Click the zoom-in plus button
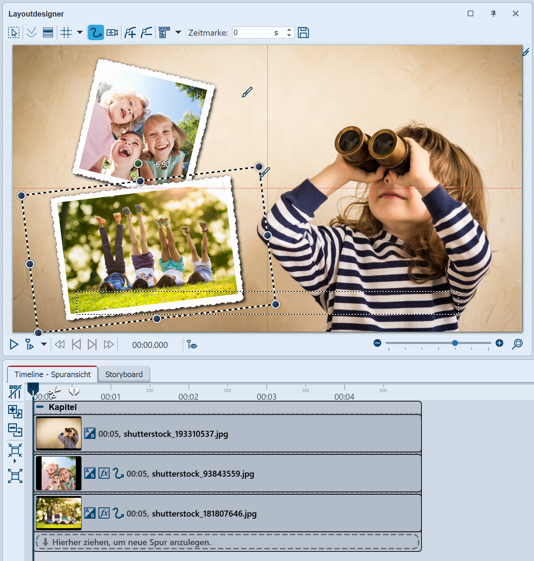Image resolution: width=534 pixels, height=561 pixels. [499, 343]
